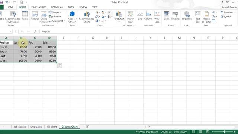The height and width of the screenshot is (134, 238).
Task: Click the Power View report button
Action: 130,17
